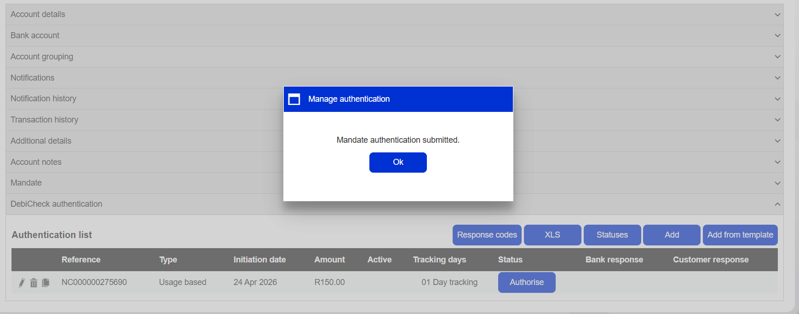Open the Account details panel header

pos(395,14)
